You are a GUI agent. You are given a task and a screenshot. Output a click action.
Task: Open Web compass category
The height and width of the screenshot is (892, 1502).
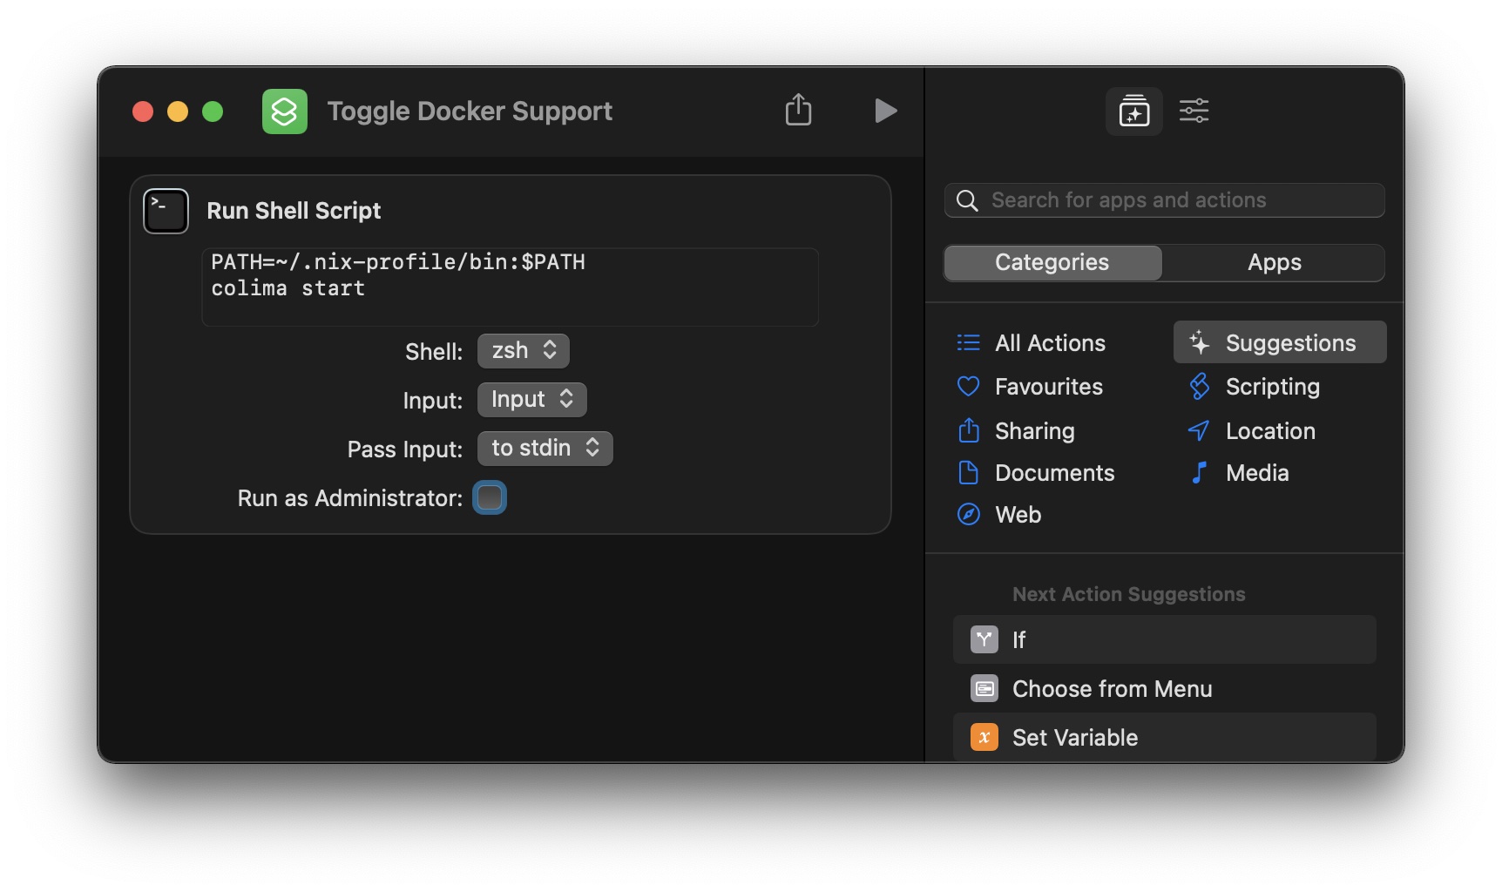click(968, 515)
